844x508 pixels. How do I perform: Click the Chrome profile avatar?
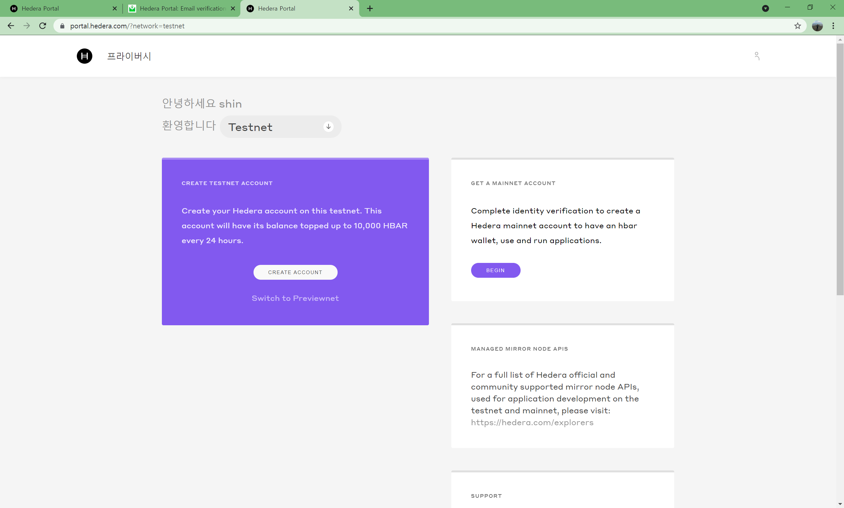[x=817, y=26]
